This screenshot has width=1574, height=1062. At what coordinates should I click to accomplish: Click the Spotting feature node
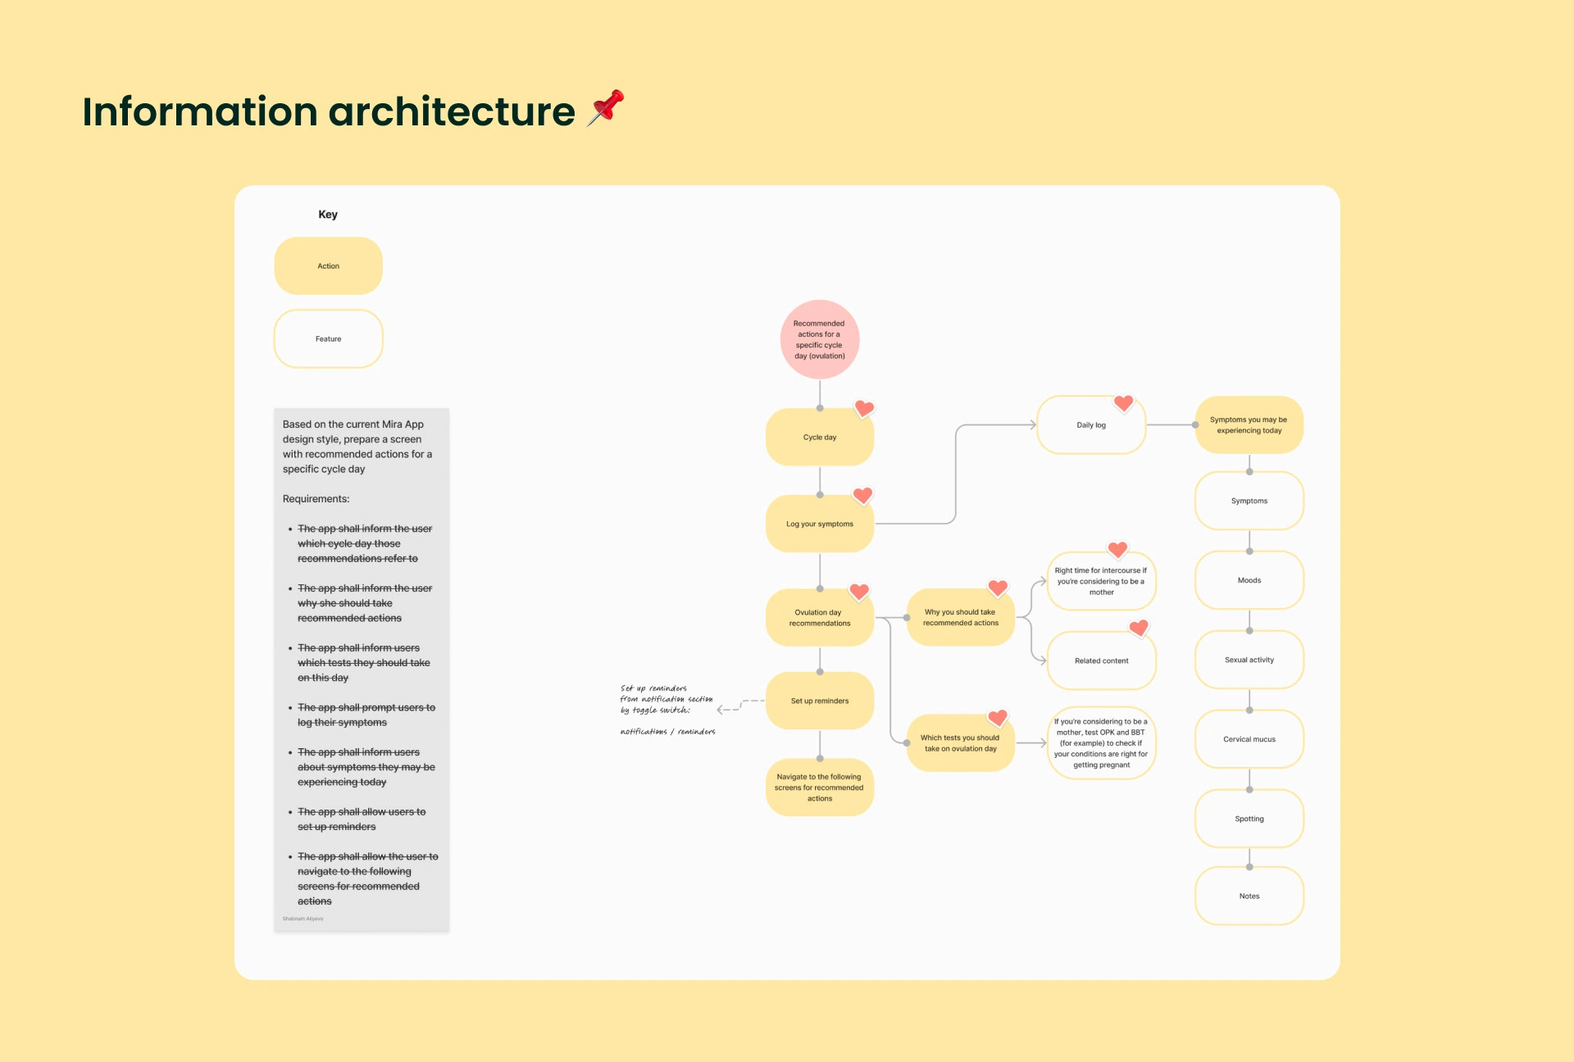(1249, 819)
